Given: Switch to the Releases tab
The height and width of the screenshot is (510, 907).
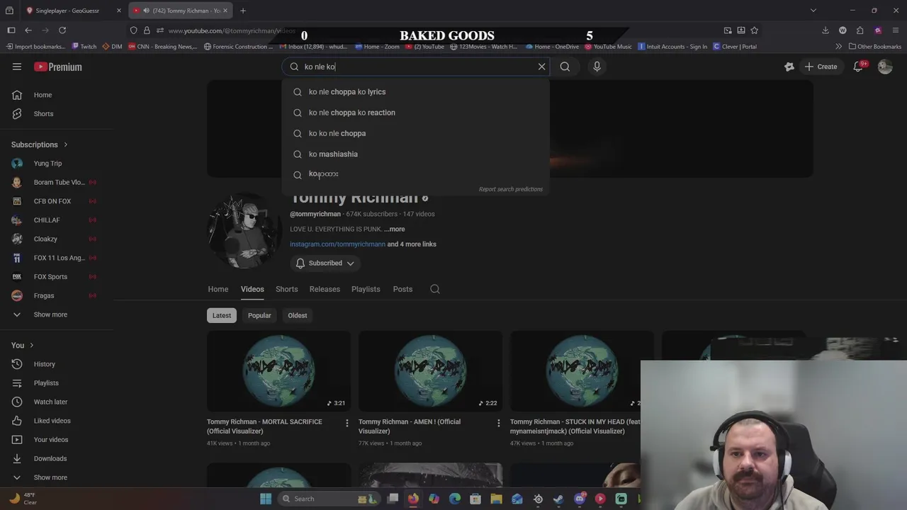Looking at the screenshot, I should tap(325, 289).
